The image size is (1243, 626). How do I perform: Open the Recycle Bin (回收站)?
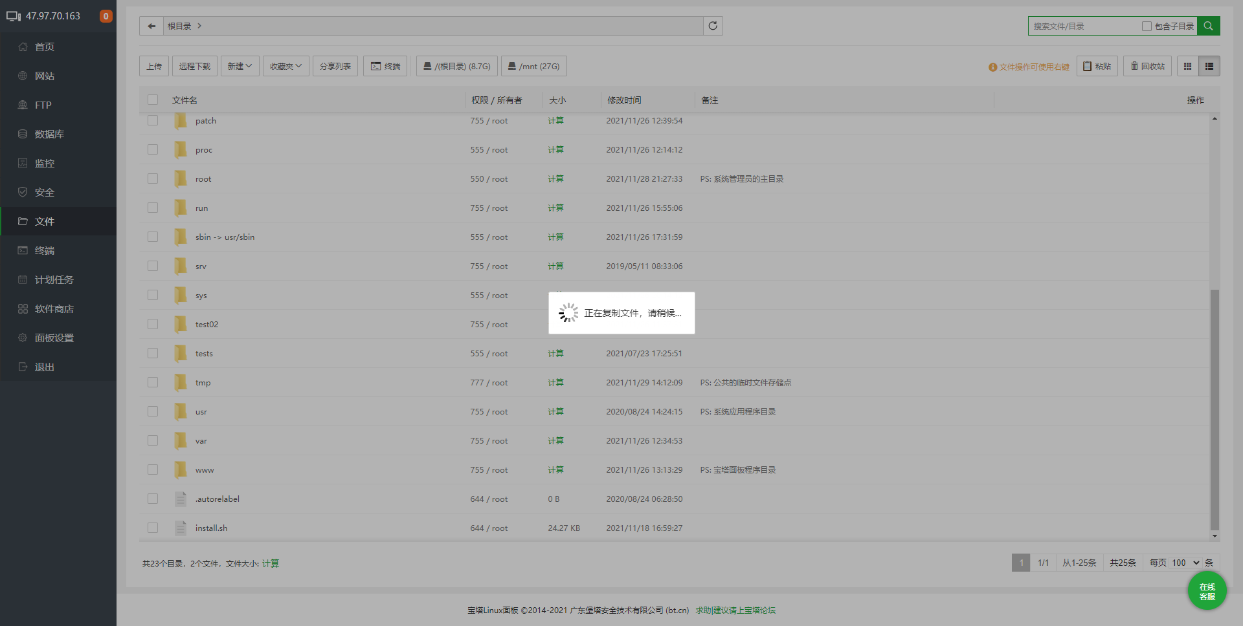(x=1147, y=66)
